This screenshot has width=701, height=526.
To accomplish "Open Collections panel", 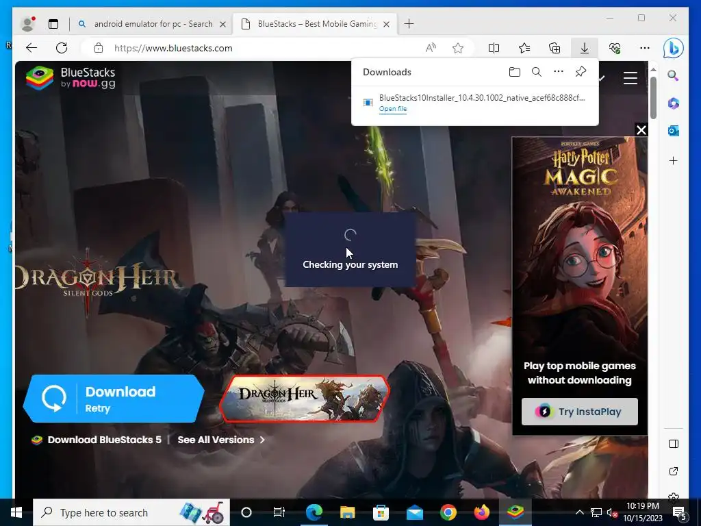I will click(x=555, y=48).
